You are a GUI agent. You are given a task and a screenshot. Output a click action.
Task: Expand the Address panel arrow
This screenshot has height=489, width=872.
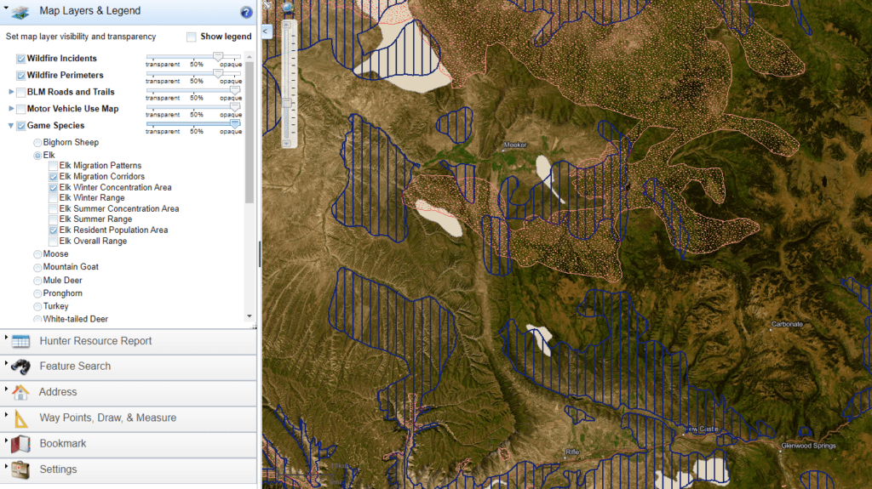click(6, 389)
